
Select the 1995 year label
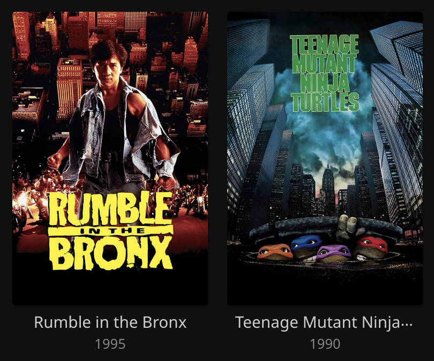coord(110,344)
